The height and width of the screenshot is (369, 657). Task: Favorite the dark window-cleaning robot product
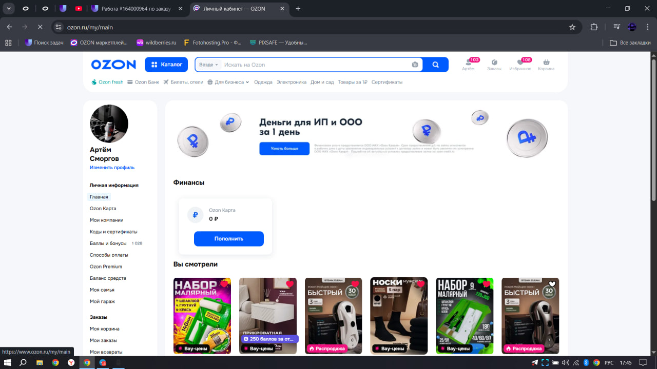(x=552, y=284)
